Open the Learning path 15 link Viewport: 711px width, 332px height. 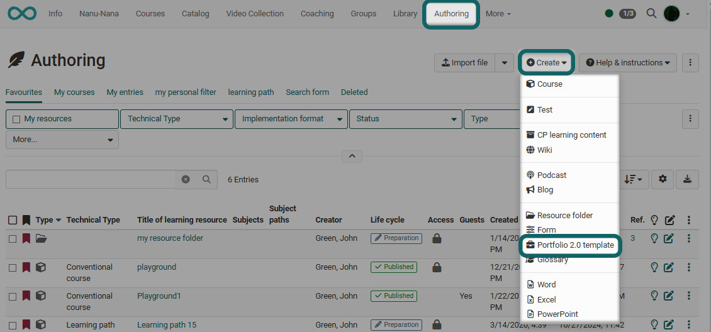[x=167, y=325]
